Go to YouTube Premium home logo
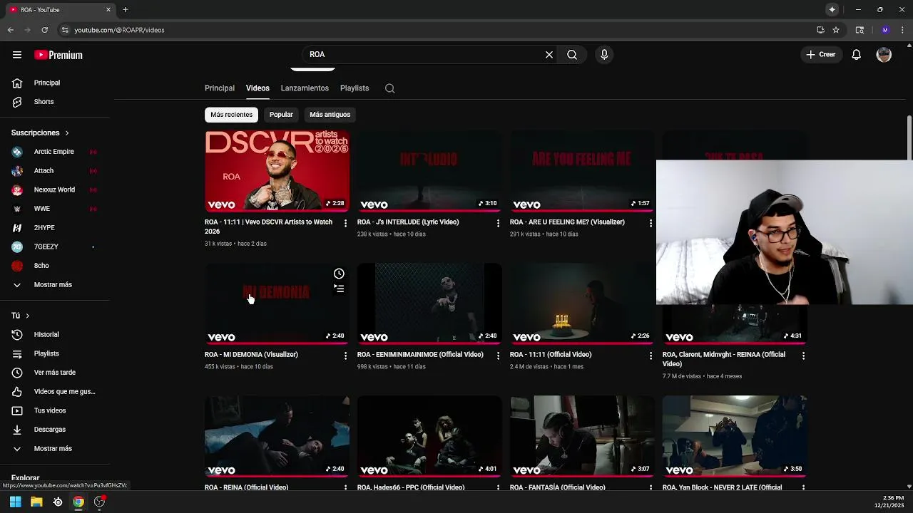This screenshot has height=513, width=913. (58, 55)
